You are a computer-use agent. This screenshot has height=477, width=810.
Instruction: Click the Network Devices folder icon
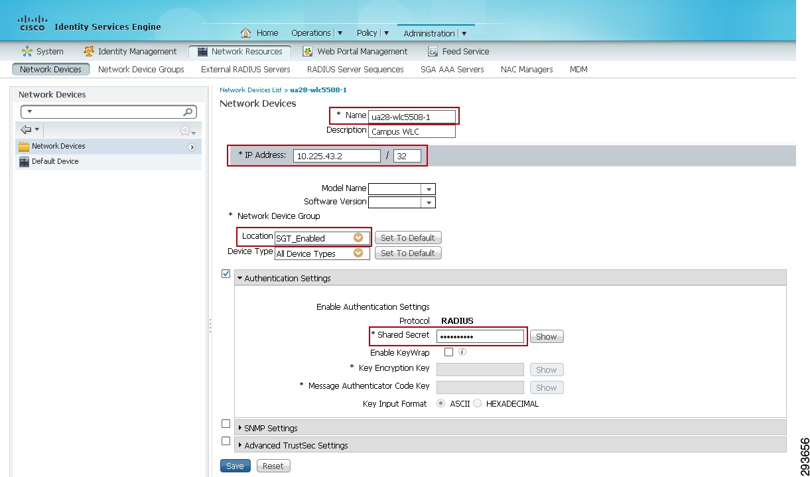pos(24,147)
